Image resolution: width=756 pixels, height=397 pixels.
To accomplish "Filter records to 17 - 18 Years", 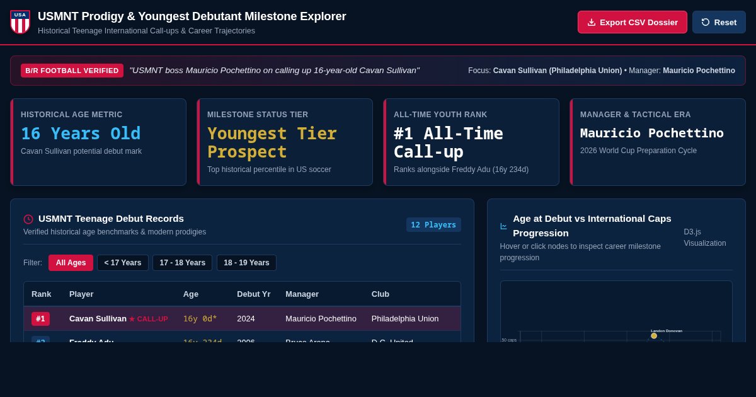I will [183, 263].
